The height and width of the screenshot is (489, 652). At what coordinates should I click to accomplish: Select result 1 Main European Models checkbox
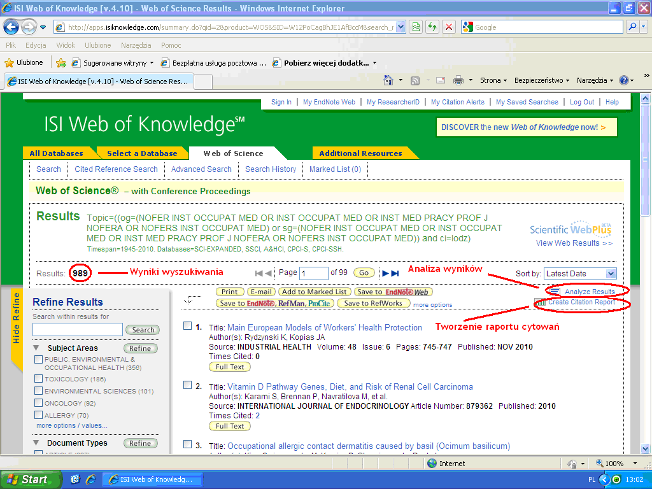pos(188,326)
